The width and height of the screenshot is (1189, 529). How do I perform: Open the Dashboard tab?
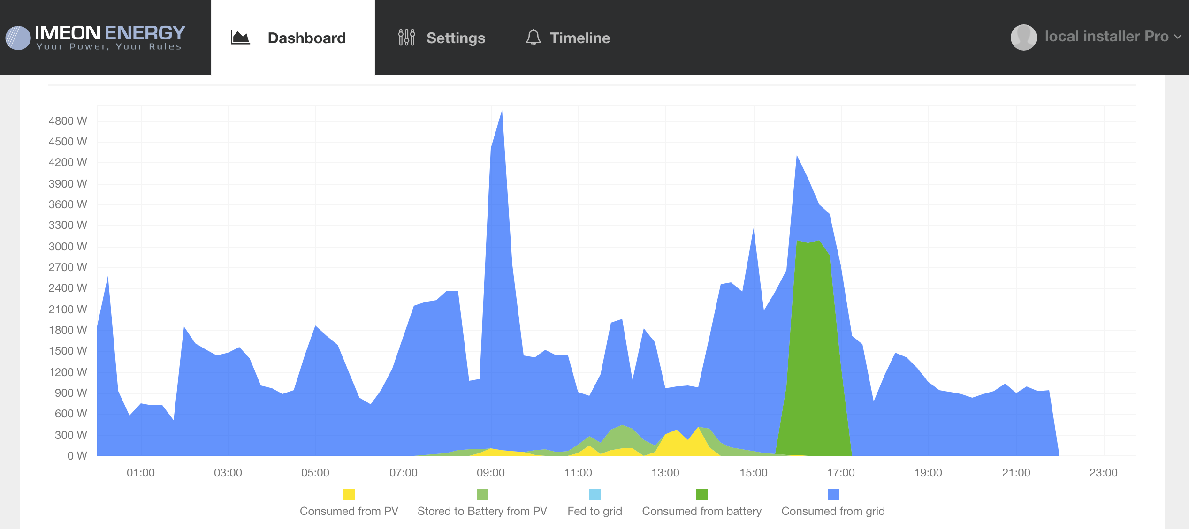306,38
